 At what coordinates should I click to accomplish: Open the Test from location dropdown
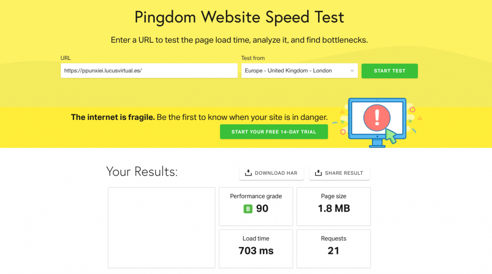(x=299, y=71)
